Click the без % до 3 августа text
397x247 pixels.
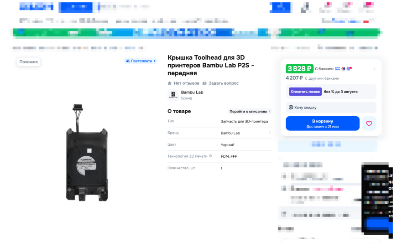click(x=340, y=92)
